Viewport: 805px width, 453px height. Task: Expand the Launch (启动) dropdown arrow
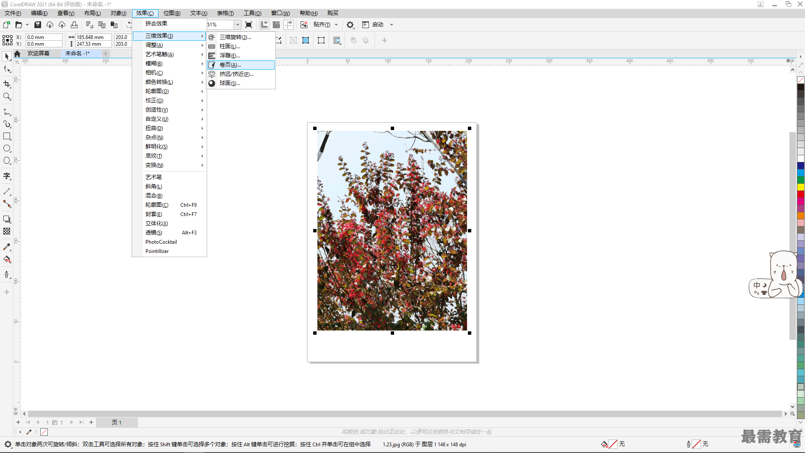(392, 25)
